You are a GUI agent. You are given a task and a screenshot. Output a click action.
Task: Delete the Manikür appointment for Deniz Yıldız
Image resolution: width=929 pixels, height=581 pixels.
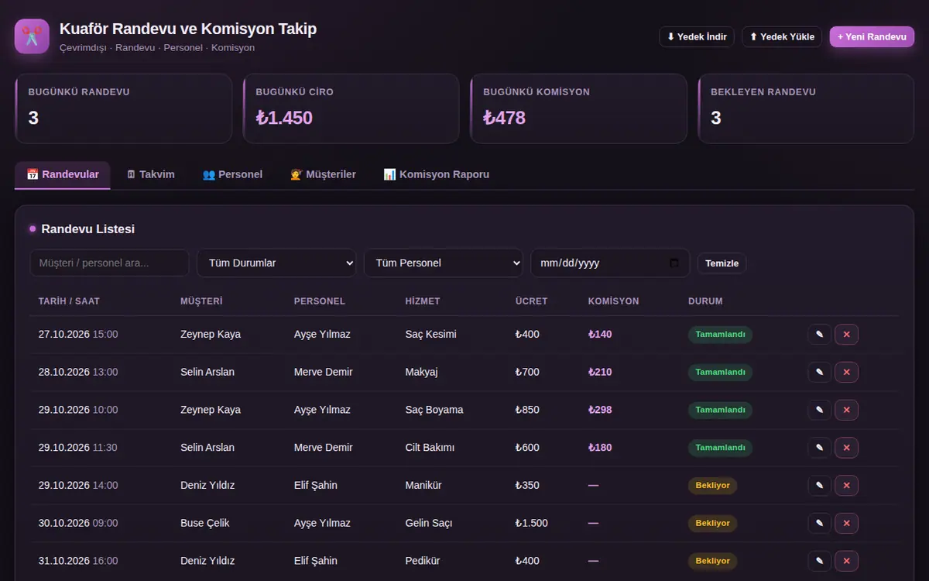coord(846,486)
